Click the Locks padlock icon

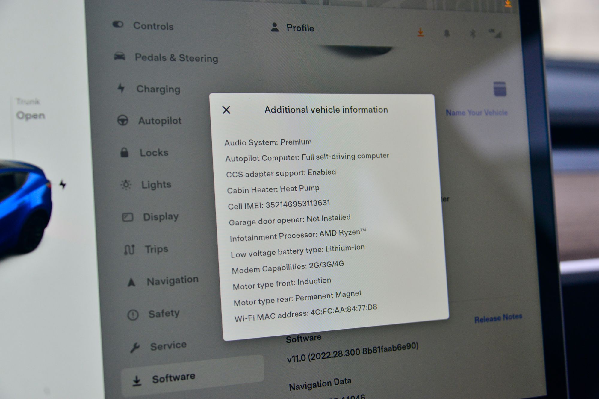pos(124,152)
